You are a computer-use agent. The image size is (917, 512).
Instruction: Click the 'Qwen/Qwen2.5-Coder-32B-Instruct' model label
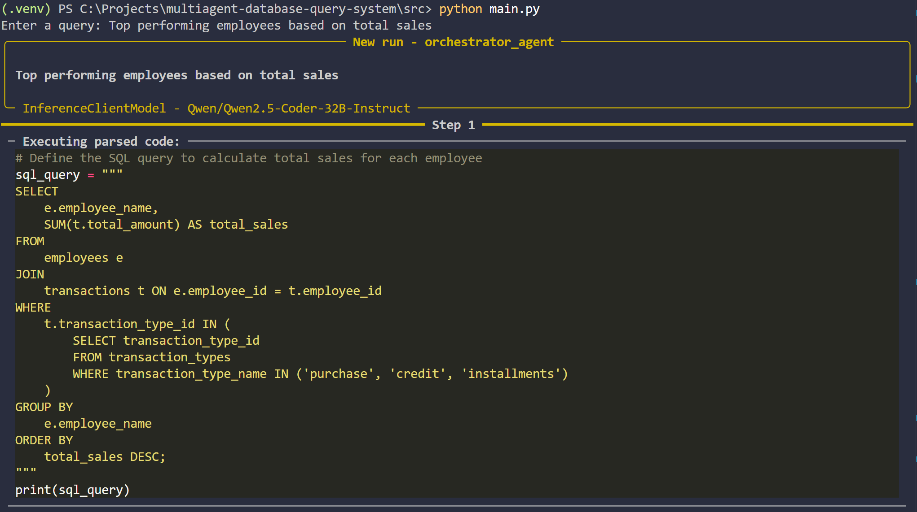[x=299, y=108]
